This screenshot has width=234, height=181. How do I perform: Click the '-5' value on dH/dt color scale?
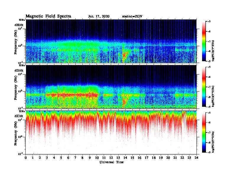coord(209,22)
